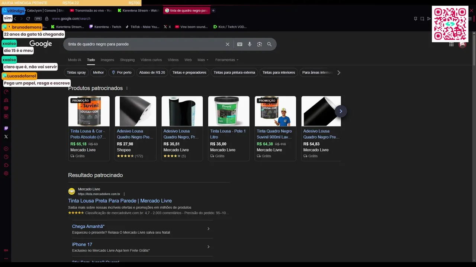
Task: Open Mercado Livre result options three dots
Action: coord(124,194)
